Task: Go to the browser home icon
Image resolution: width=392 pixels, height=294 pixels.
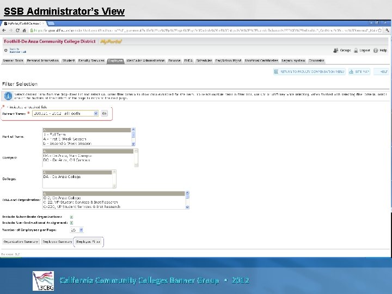Action: point(24,30)
